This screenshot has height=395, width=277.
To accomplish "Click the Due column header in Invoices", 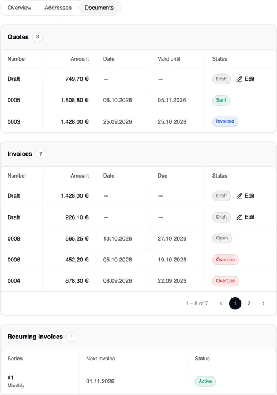I will pyautogui.click(x=162, y=176).
